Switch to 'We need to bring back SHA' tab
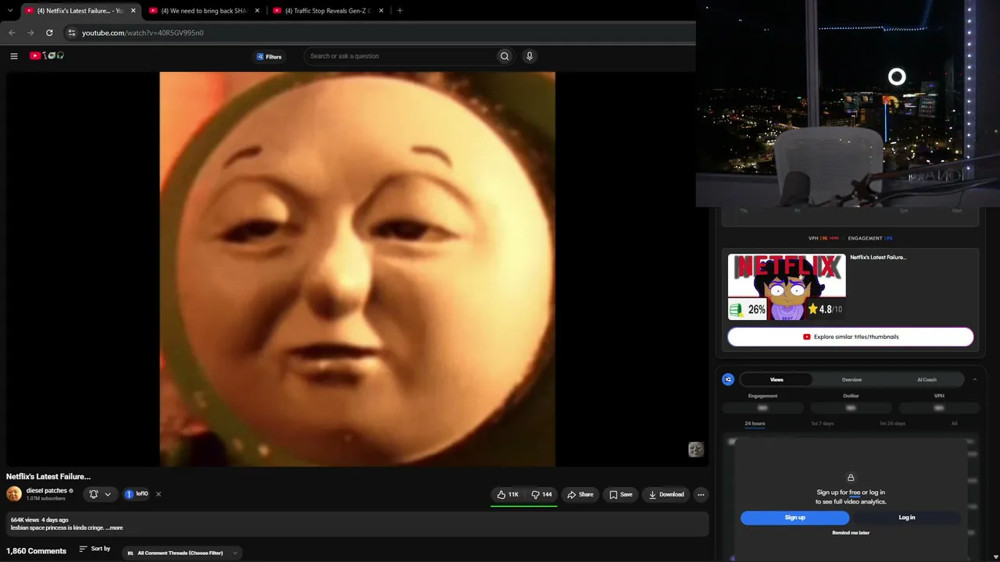The image size is (1000, 562). coord(203,11)
